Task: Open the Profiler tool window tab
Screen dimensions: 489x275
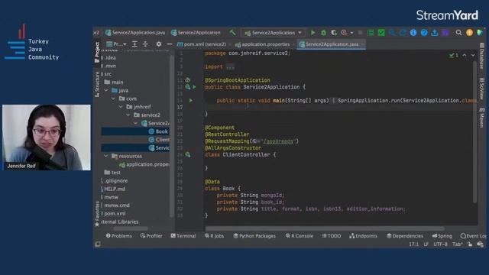Action: 151,236
